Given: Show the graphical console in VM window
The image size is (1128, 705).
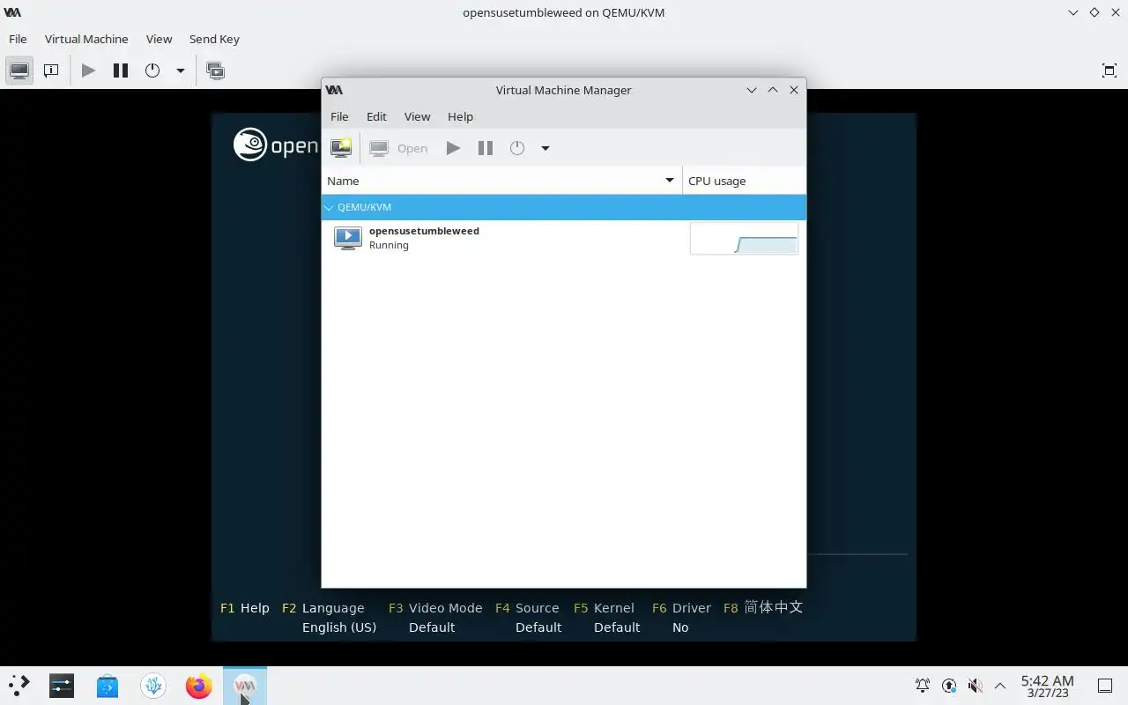Looking at the screenshot, I should pos(19,70).
